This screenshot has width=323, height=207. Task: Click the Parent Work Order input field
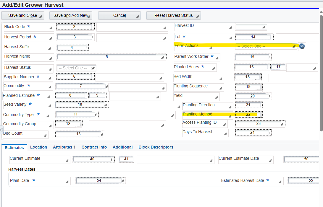point(253,57)
